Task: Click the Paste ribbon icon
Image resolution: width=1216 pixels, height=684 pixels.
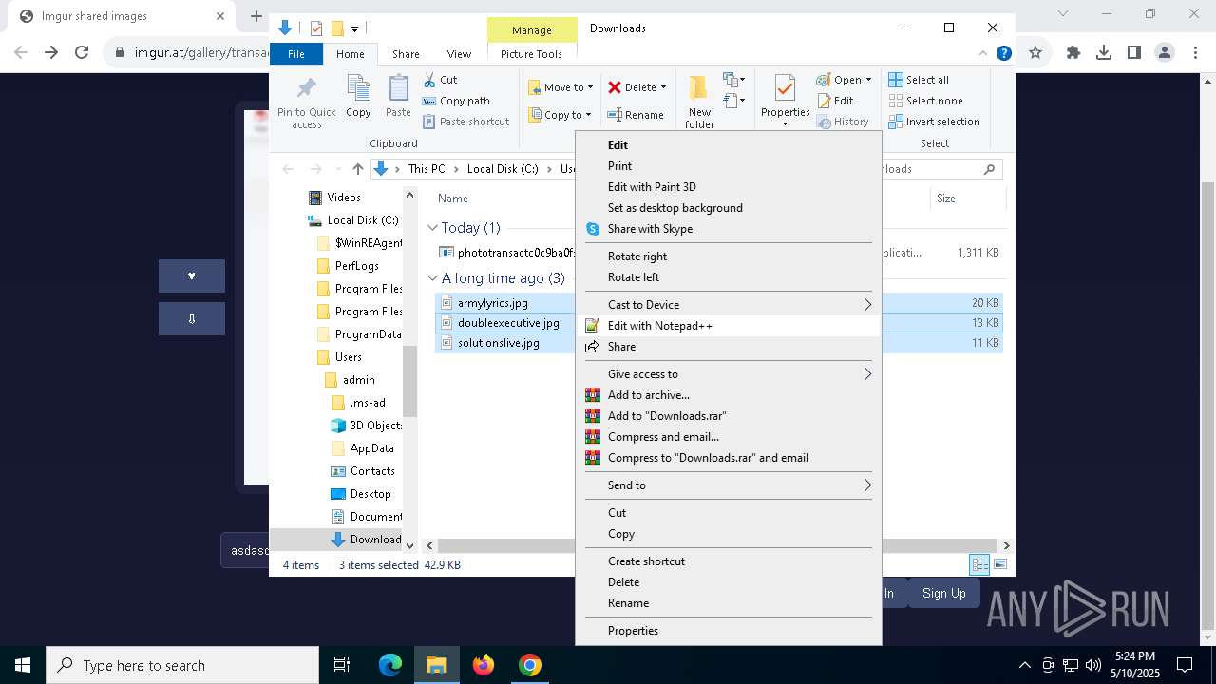Action: [398, 88]
